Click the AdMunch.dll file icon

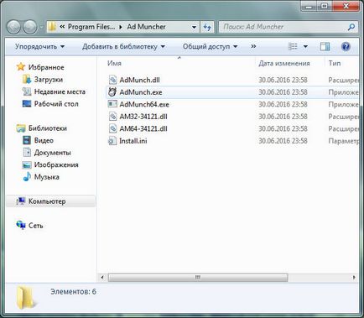pyautogui.click(x=112, y=80)
